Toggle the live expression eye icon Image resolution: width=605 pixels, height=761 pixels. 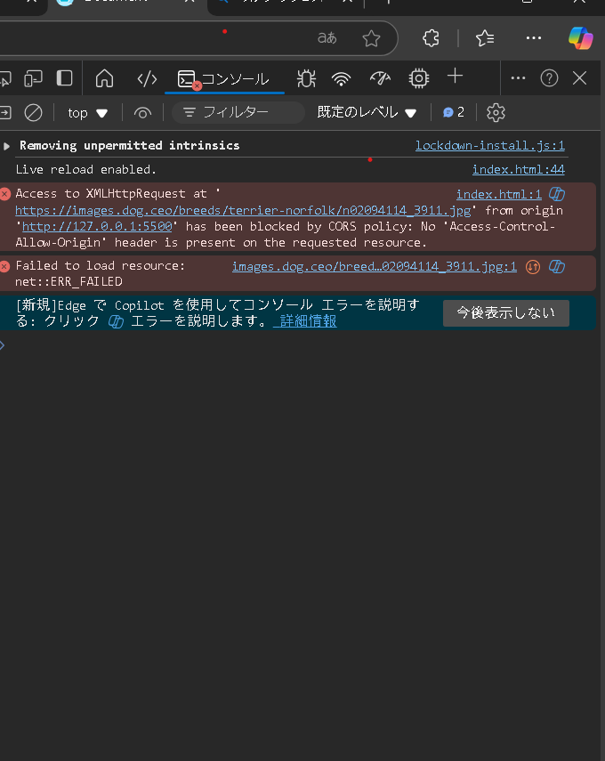(142, 113)
